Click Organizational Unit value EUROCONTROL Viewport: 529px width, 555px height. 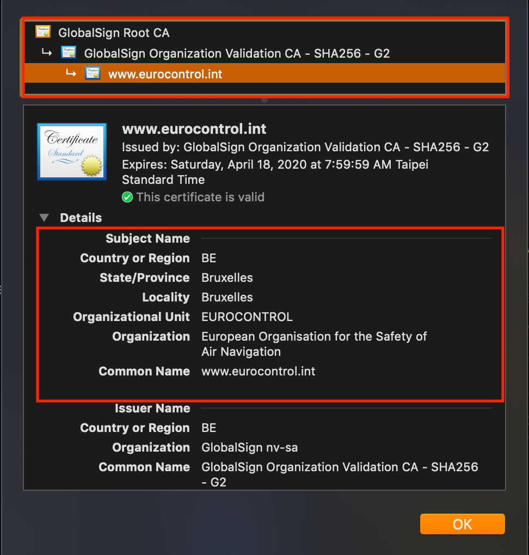pyautogui.click(x=247, y=317)
